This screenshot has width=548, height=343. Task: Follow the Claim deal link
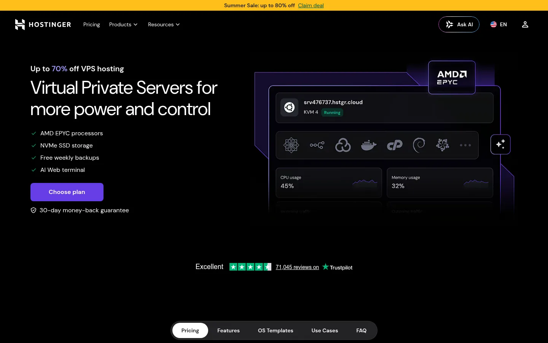311,5
